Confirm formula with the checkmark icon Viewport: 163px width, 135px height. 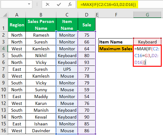pos(59,4)
